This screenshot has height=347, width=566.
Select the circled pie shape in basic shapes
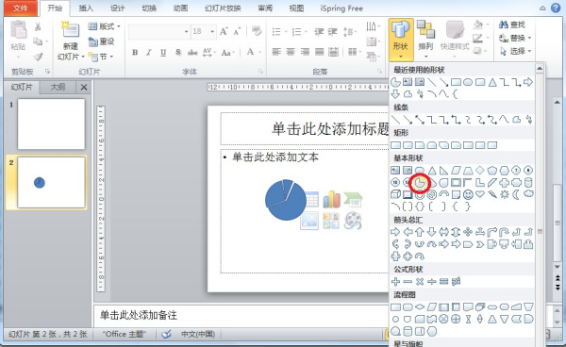[420, 183]
